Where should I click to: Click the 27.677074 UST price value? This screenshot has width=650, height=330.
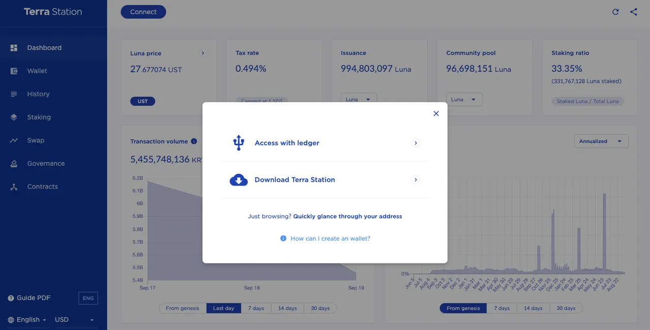coord(156,69)
